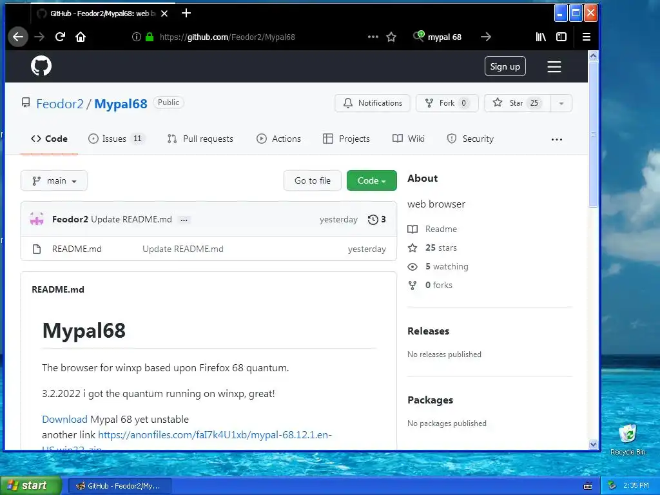Click the Download link in README

(64, 419)
